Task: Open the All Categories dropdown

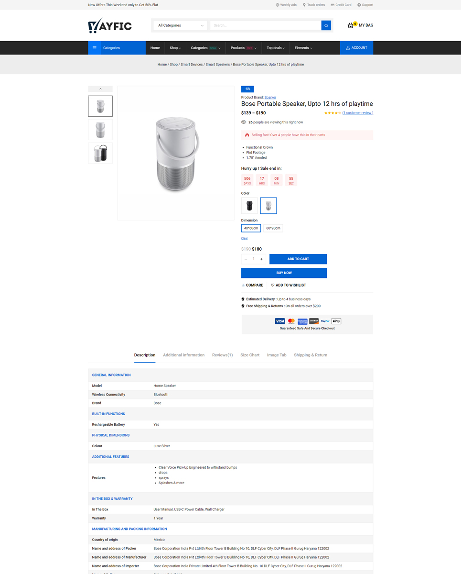Action: 180,25
